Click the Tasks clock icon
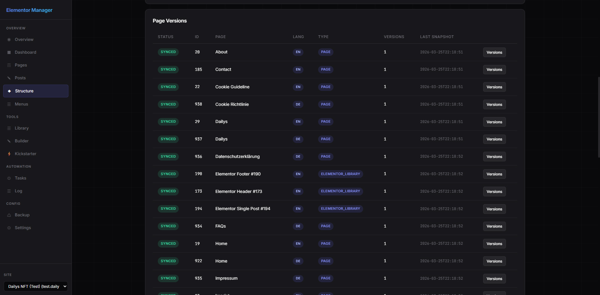This screenshot has width=600, height=295. click(9, 178)
